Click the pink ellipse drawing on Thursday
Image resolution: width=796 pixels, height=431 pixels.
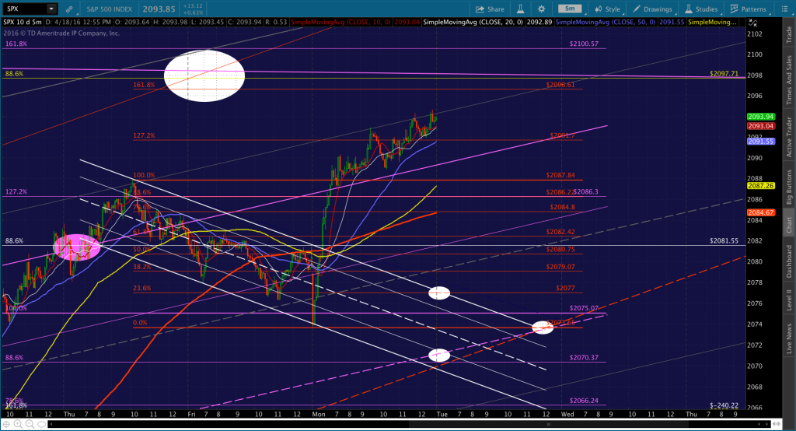pyautogui.click(x=77, y=247)
